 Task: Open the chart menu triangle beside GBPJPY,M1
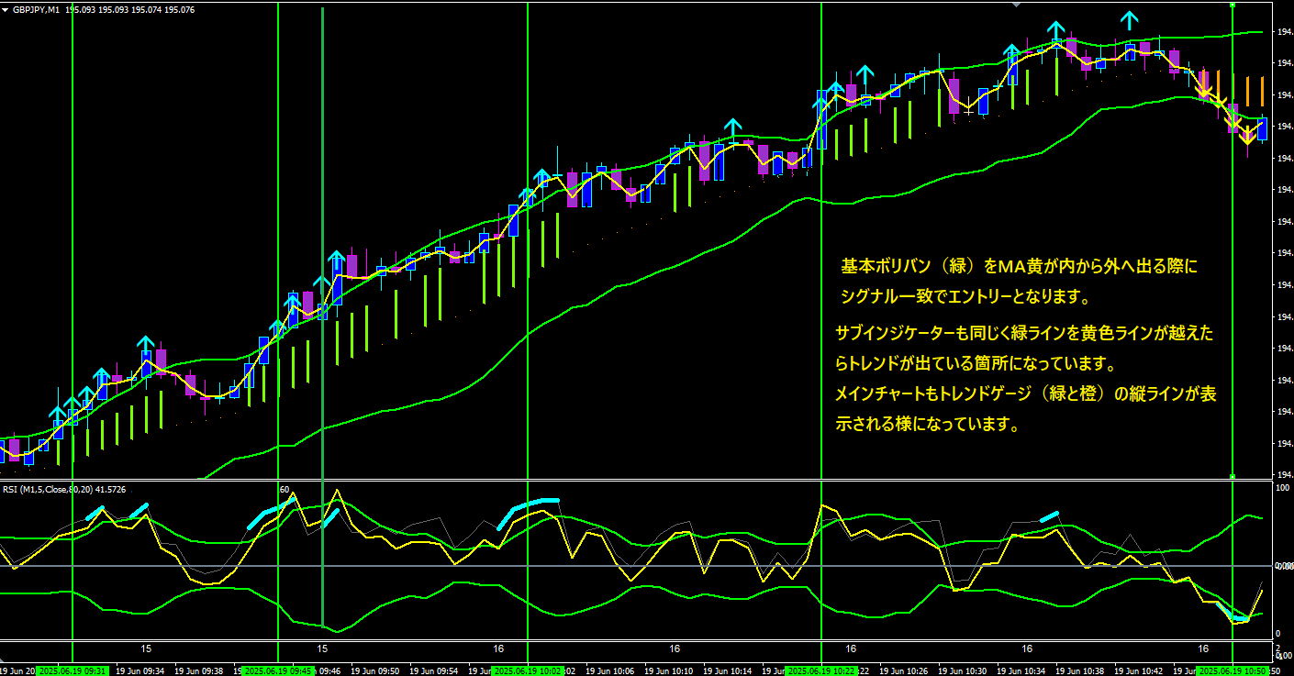pyautogui.click(x=6, y=10)
